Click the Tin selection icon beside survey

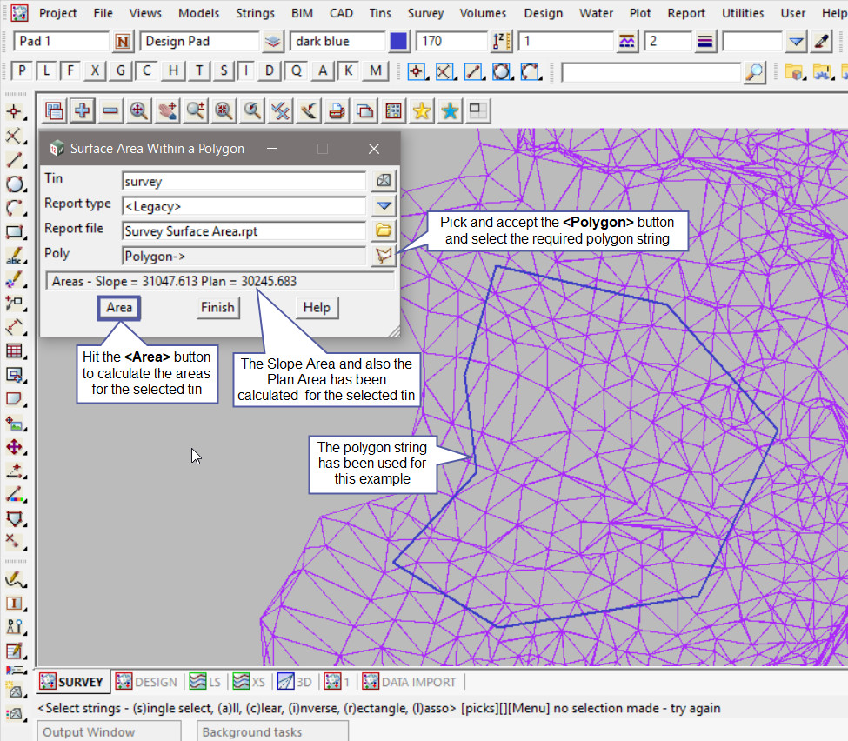pyautogui.click(x=384, y=181)
